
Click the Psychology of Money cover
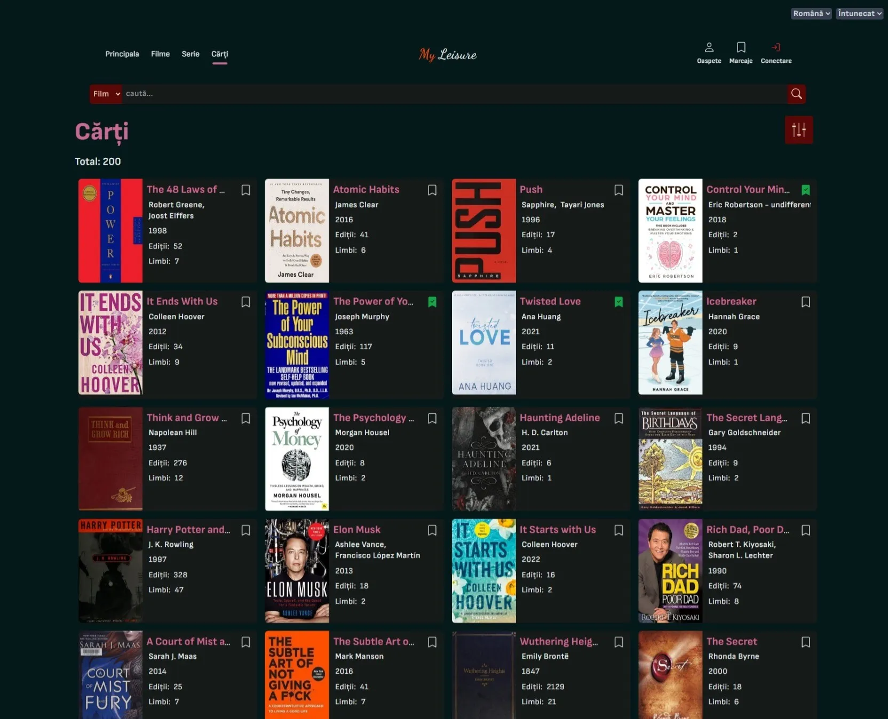(297, 459)
